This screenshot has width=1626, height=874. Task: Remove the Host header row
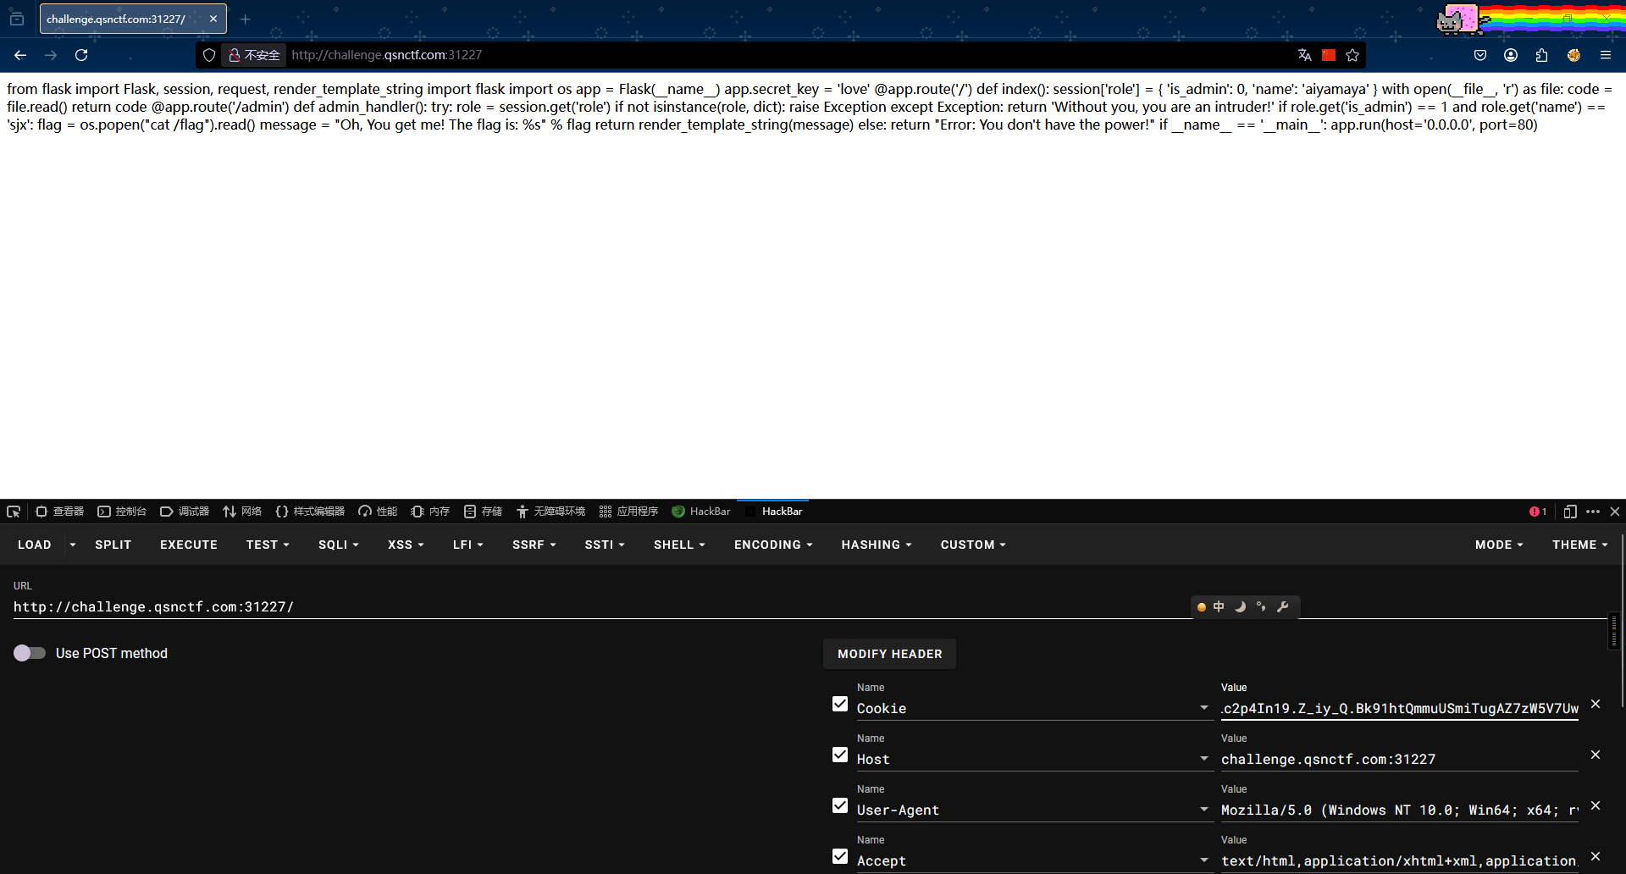coord(1596,755)
